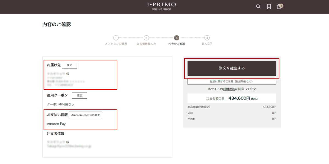Select the オプションの選択 step label
This screenshot has height=164, width=329.
(x=116, y=44)
